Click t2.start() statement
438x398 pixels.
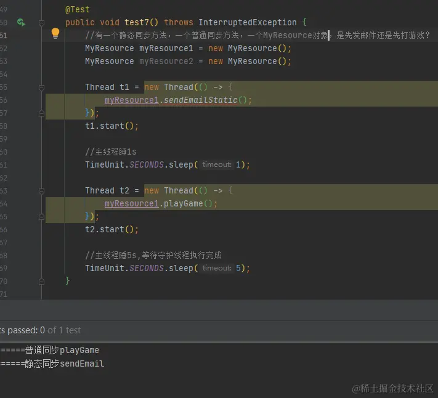112,230
